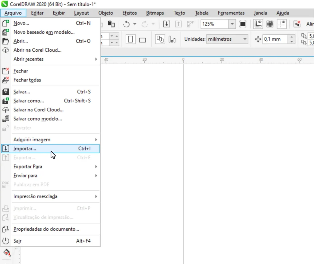Open the Editar menu

(37, 13)
